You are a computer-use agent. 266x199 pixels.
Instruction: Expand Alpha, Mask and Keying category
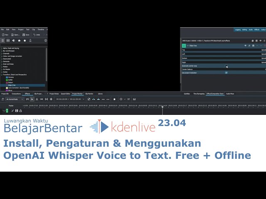(x=2, y=48)
